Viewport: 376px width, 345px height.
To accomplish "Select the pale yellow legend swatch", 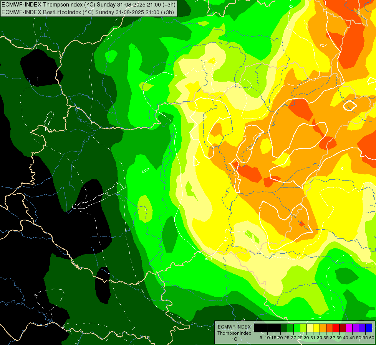I will 310,328.
